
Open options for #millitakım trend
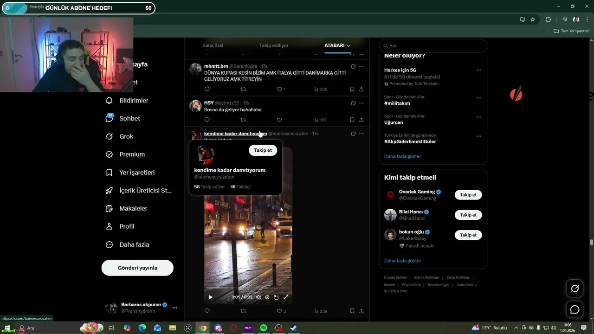tap(479, 98)
